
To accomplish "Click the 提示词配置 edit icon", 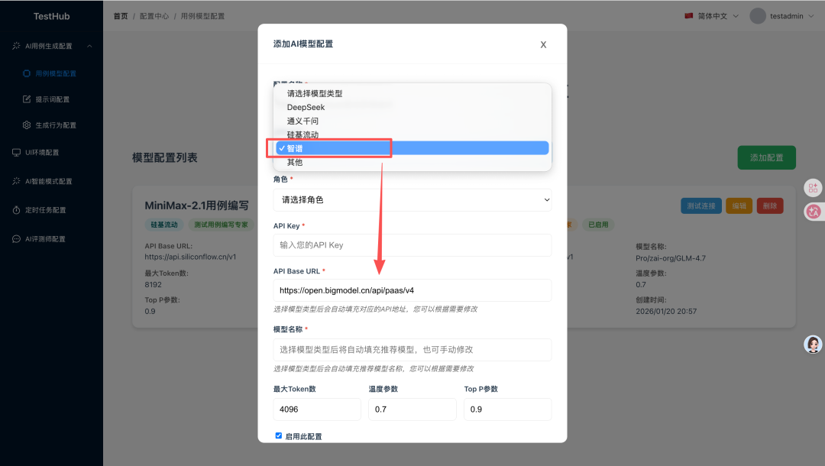I will [26, 99].
